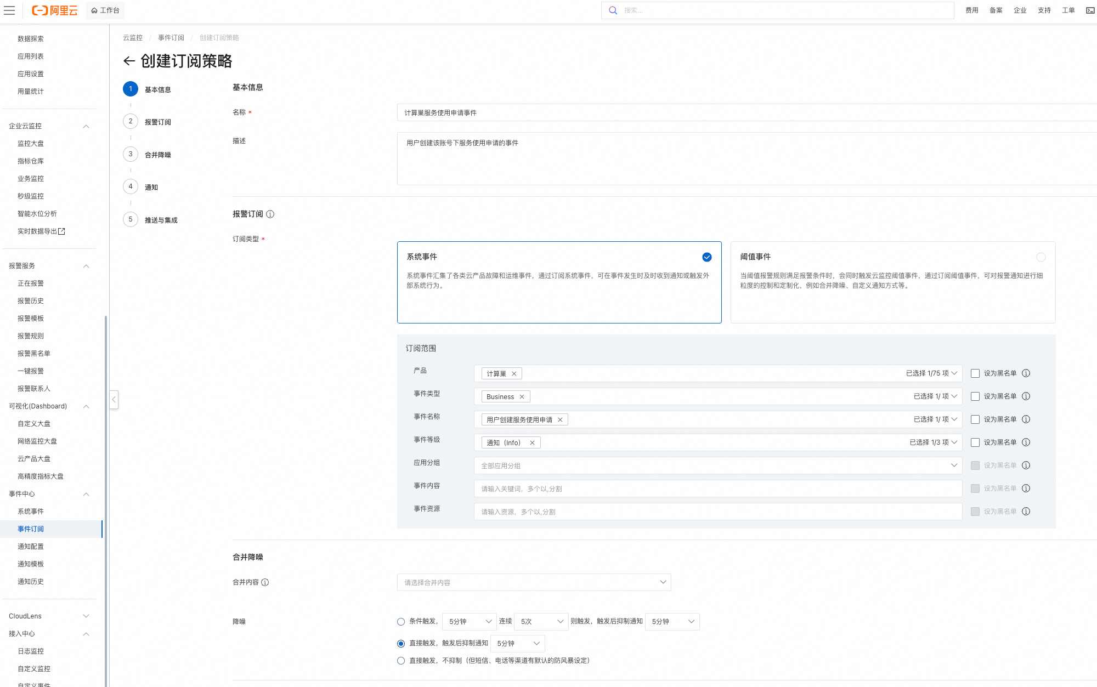Click the 事件订阅 breadcrumb link

tap(171, 38)
